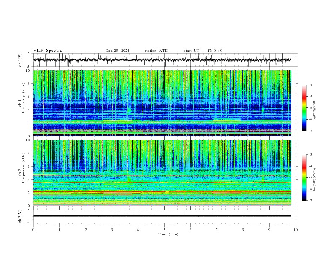Click the 'ch.3(V)' axis label

(20, 216)
